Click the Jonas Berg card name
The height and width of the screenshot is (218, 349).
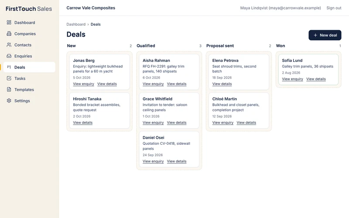click(84, 61)
